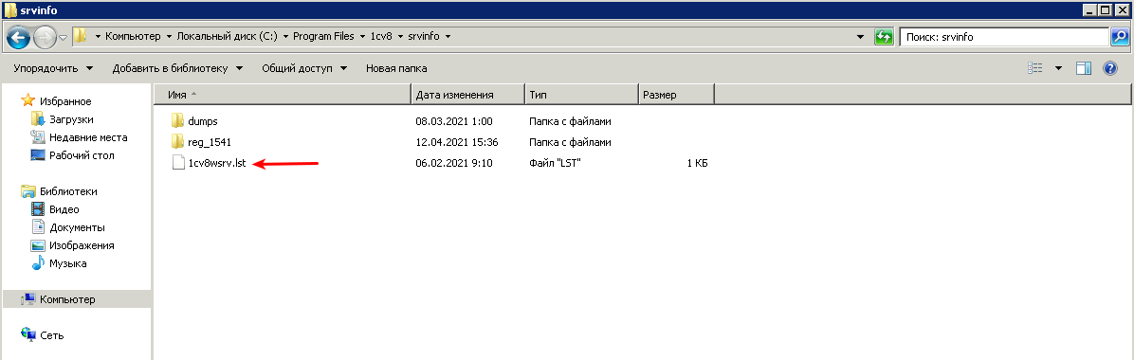Select 1cv8 in the address breadcrumb
Viewport: 1134px width, 360px height.
[x=380, y=36]
